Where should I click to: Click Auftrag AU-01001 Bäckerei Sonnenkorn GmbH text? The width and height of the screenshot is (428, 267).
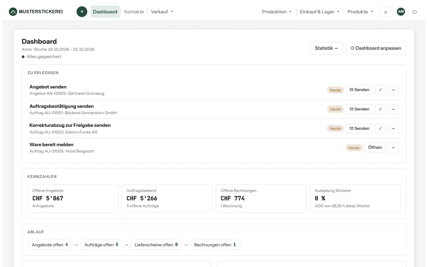(x=73, y=113)
